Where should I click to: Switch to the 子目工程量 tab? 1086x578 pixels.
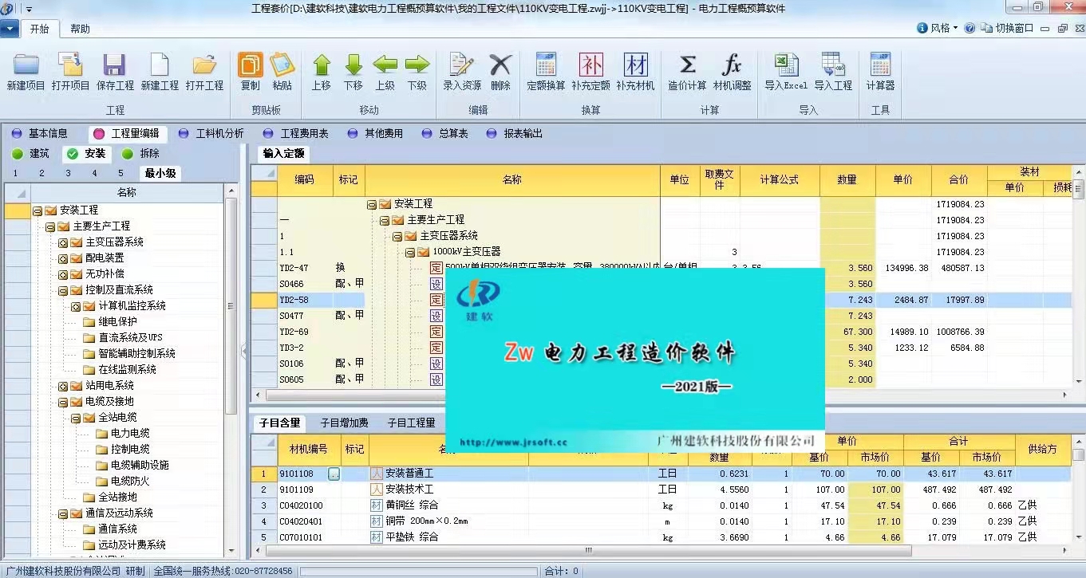pos(411,423)
